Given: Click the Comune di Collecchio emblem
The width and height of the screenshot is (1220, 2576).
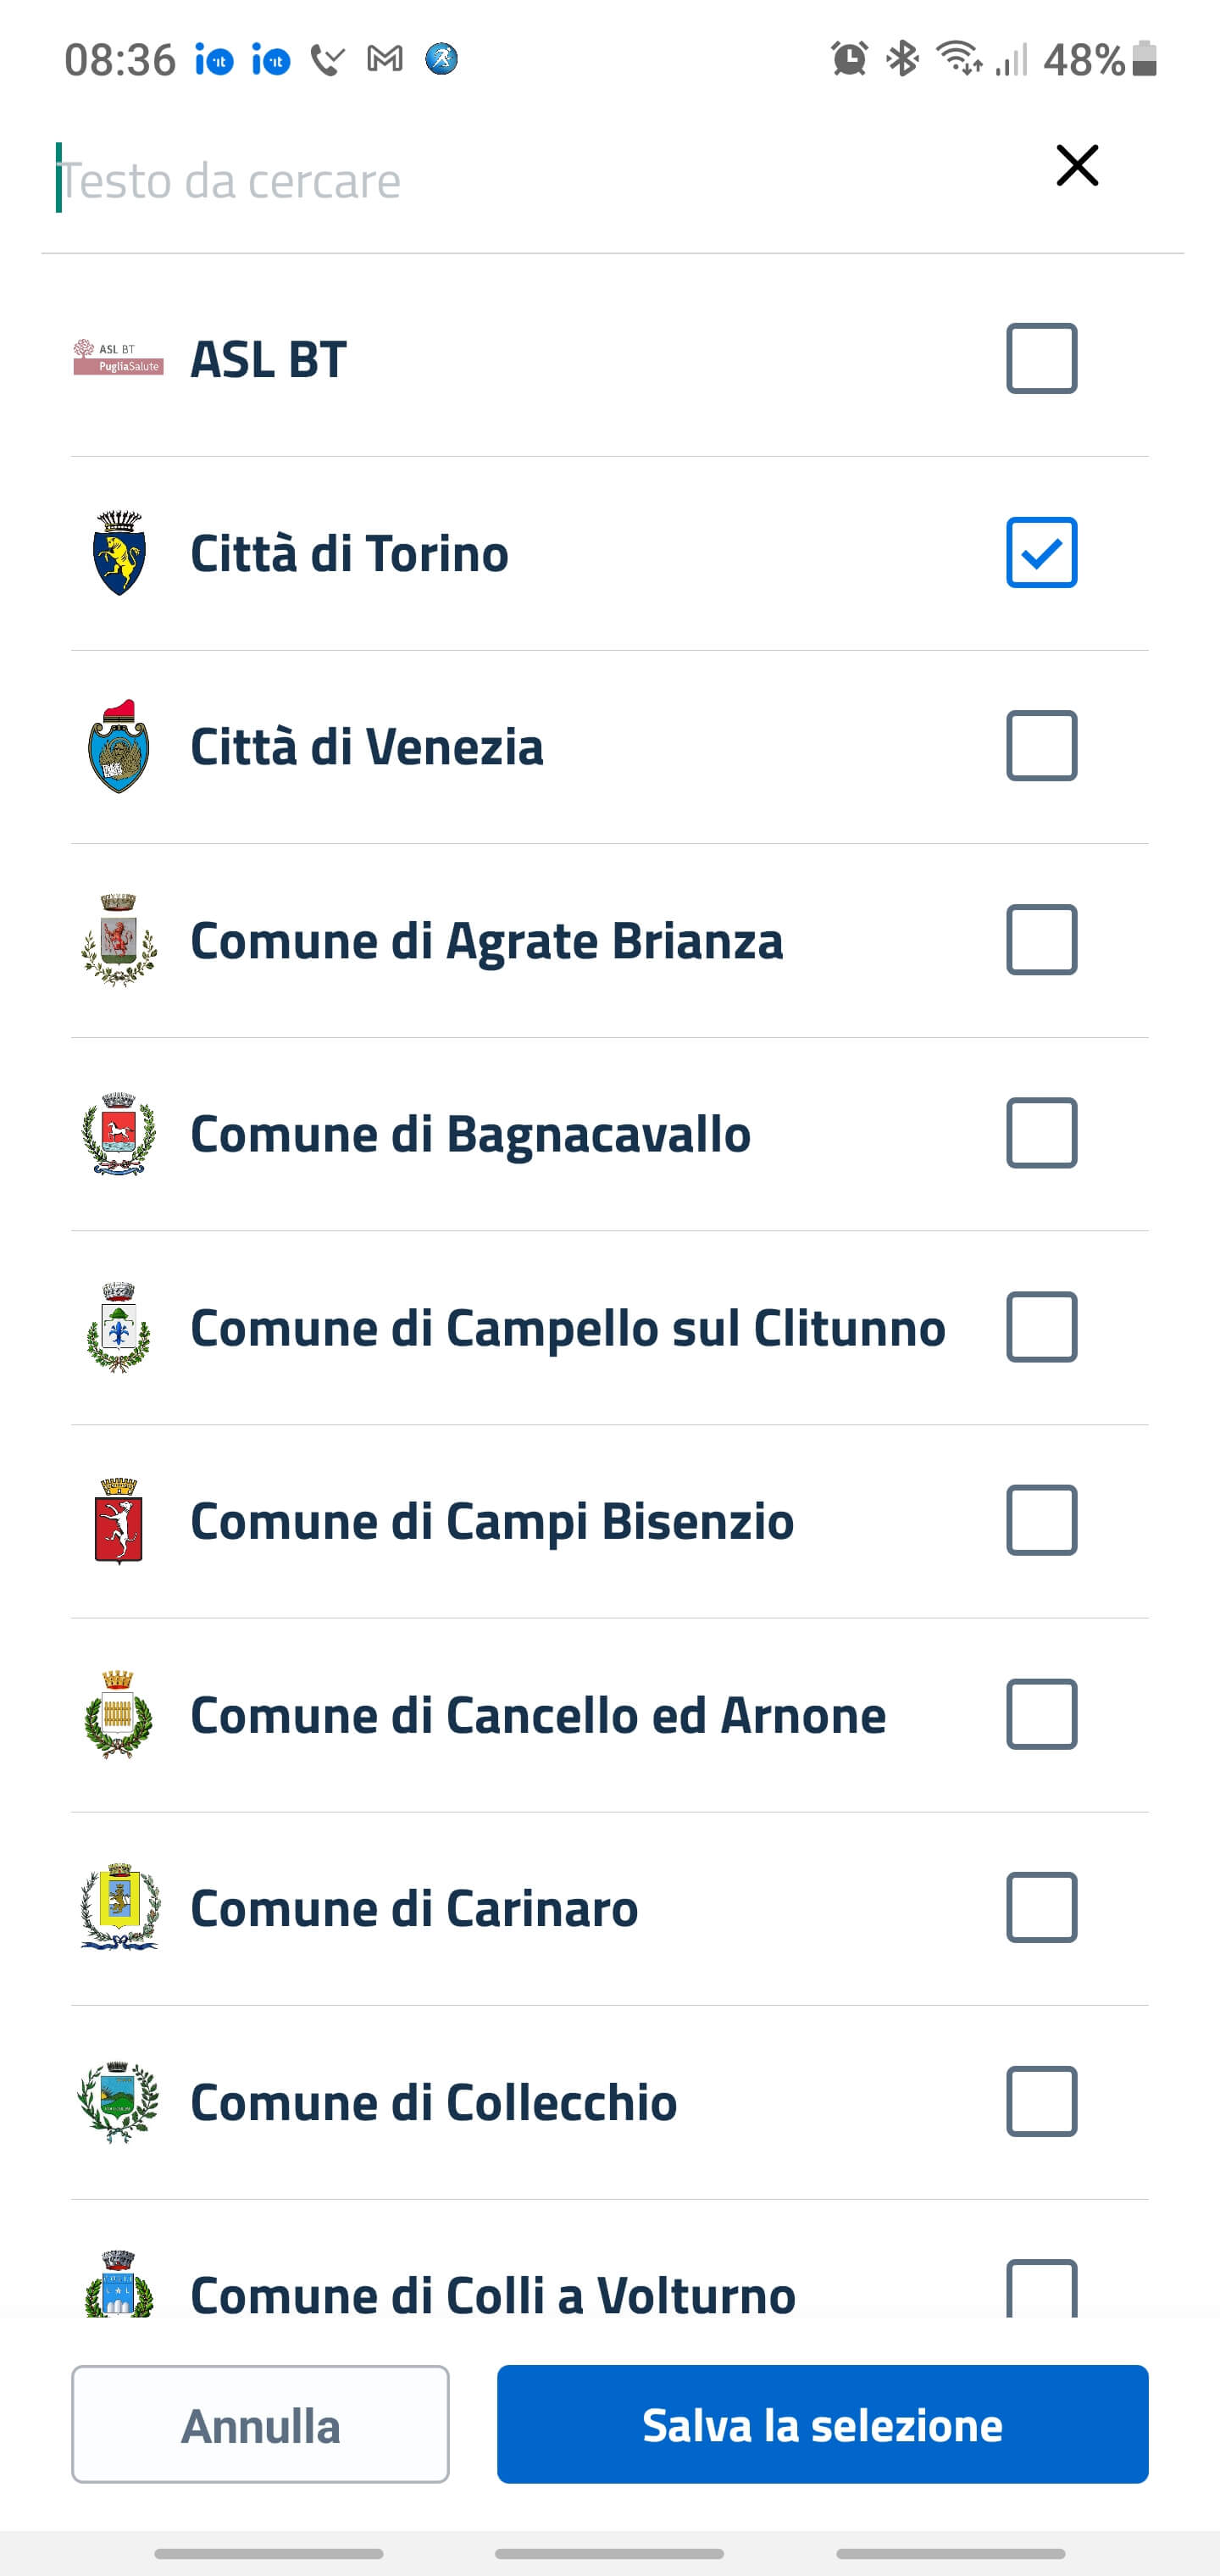Looking at the screenshot, I should [x=119, y=2101].
